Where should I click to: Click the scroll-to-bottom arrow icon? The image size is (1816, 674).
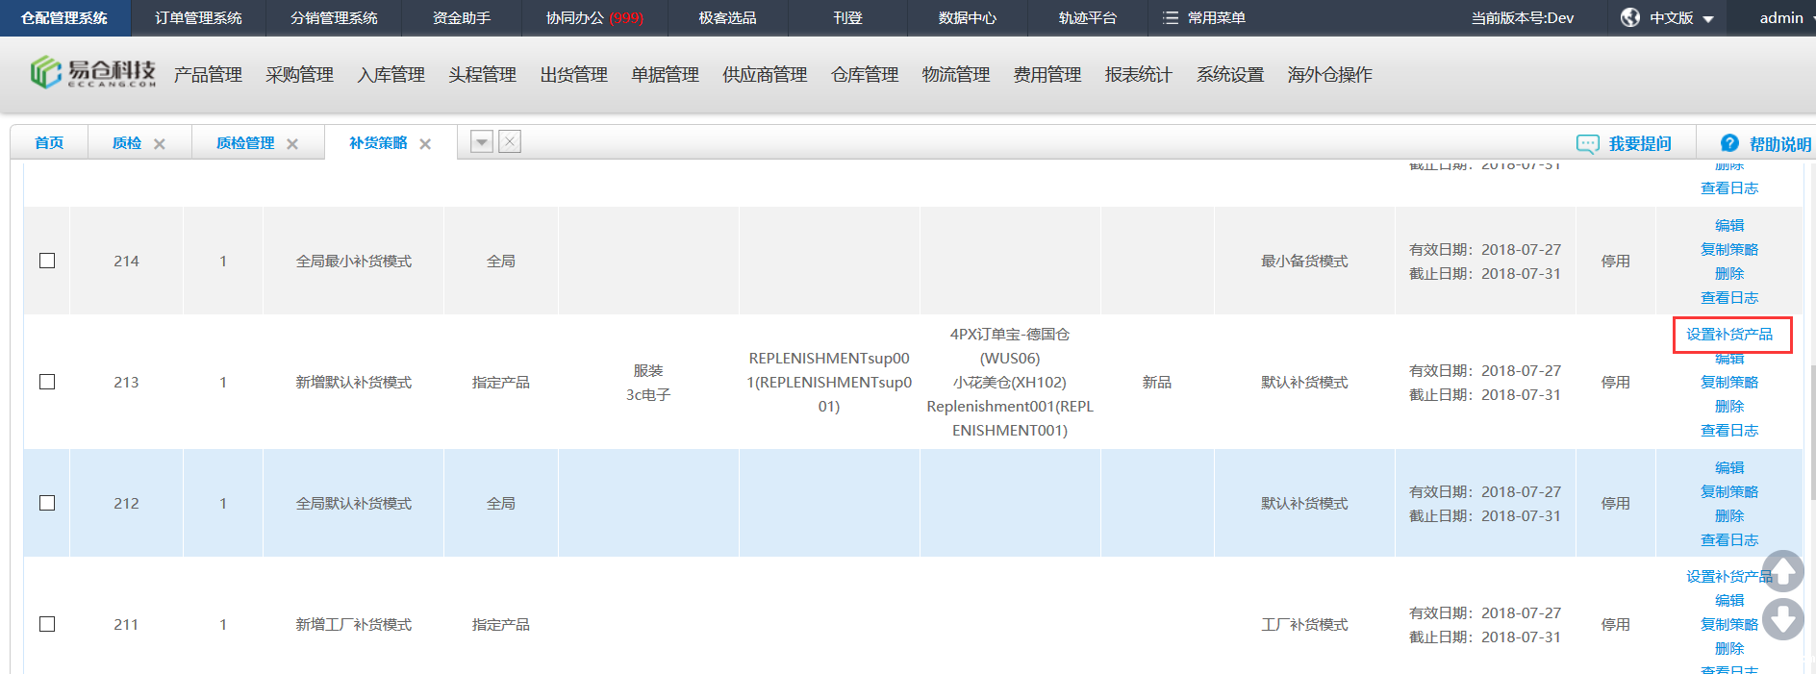coord(1782,619)
